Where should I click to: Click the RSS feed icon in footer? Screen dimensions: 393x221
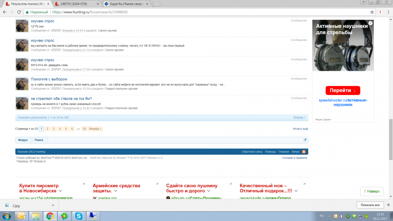click(304, 151)
